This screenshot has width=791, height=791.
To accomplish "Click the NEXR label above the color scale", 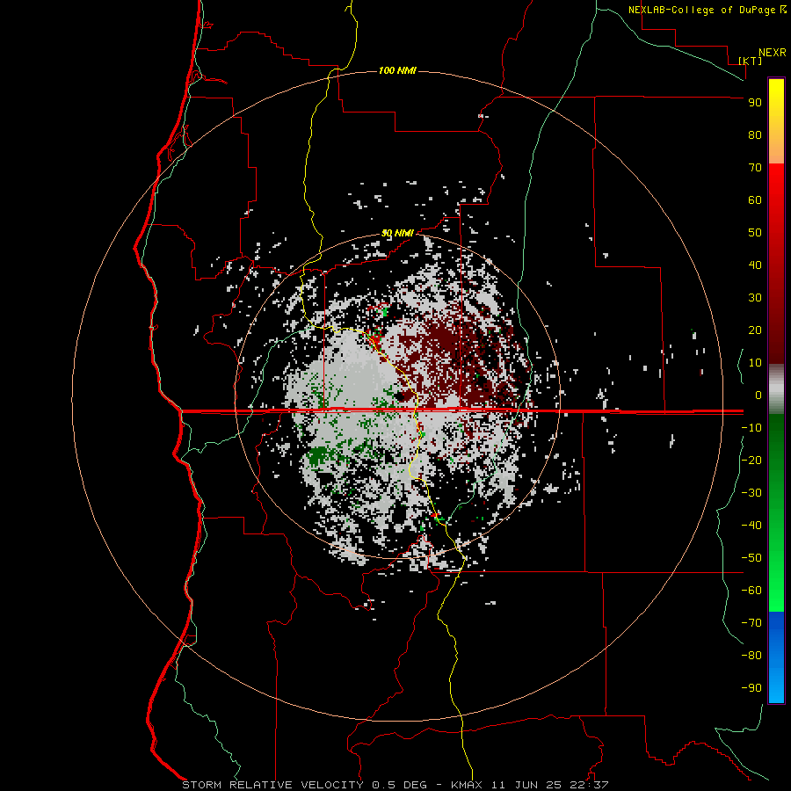I will (773, 53).
